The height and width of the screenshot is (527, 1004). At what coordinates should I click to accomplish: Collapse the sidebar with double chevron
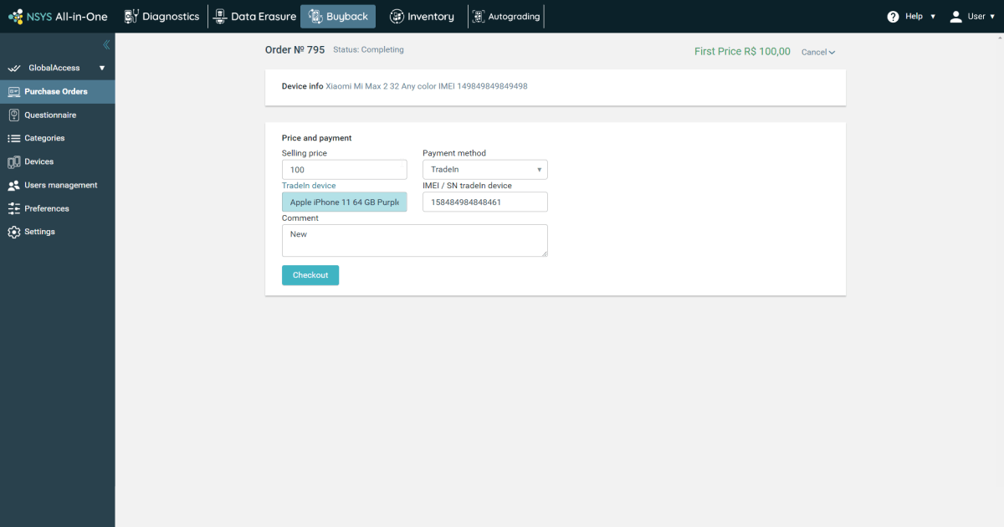pos(106,45)
